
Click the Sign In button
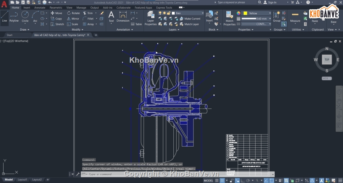270,3
